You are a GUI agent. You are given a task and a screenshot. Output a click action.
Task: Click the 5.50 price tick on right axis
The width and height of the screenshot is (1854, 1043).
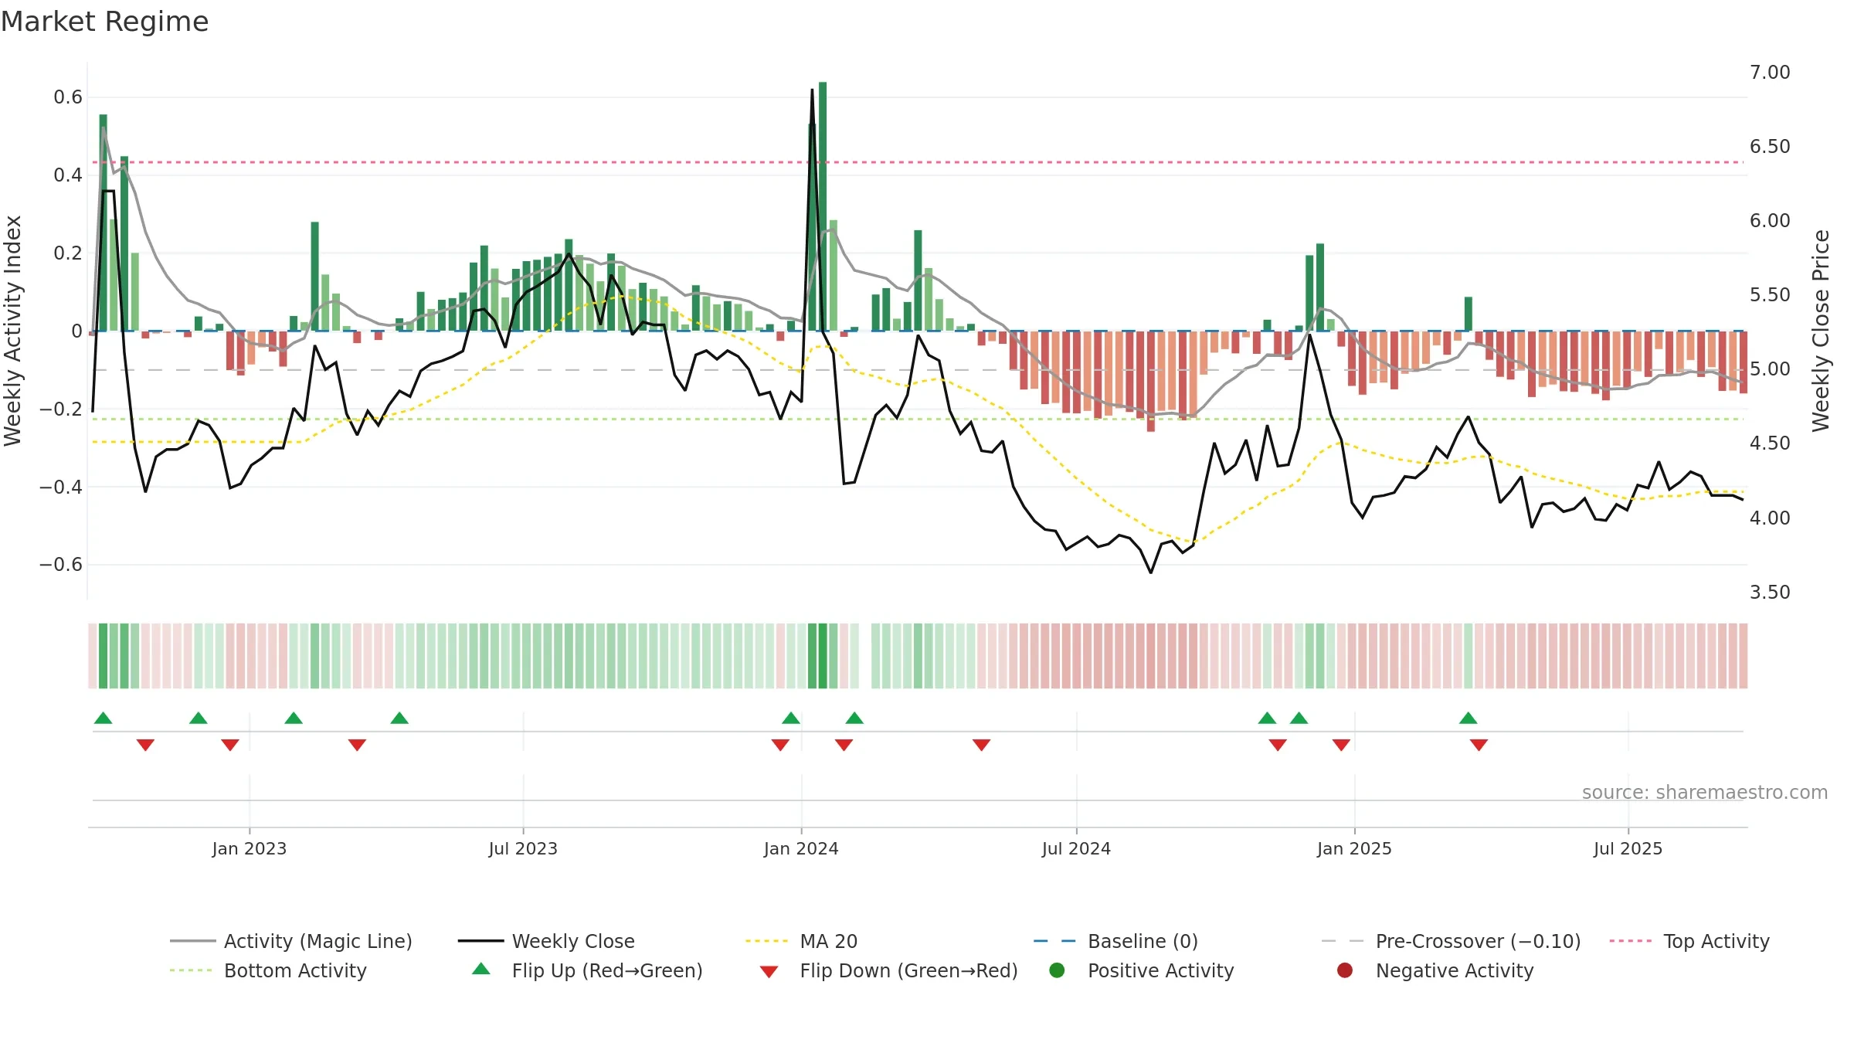pyautogui.click(x=1770, y=294)
